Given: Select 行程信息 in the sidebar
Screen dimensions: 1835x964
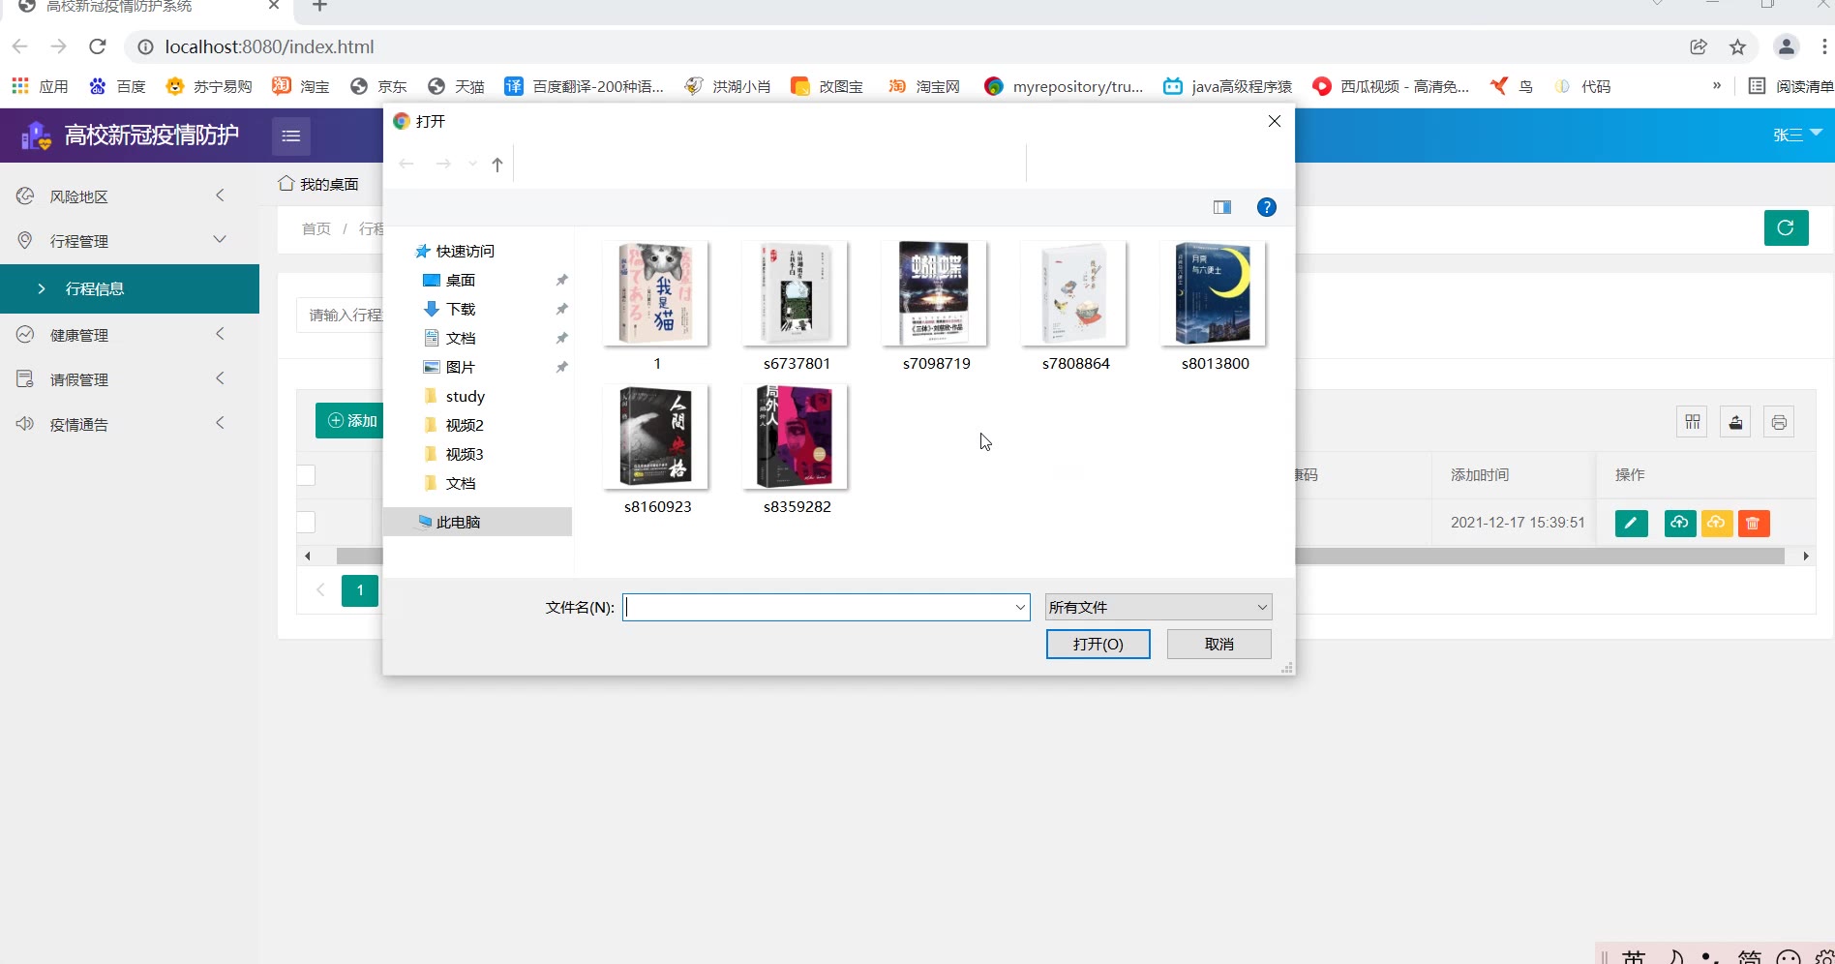Looking at the screenshot, I should pyautogui.click(x=130, y=288).
